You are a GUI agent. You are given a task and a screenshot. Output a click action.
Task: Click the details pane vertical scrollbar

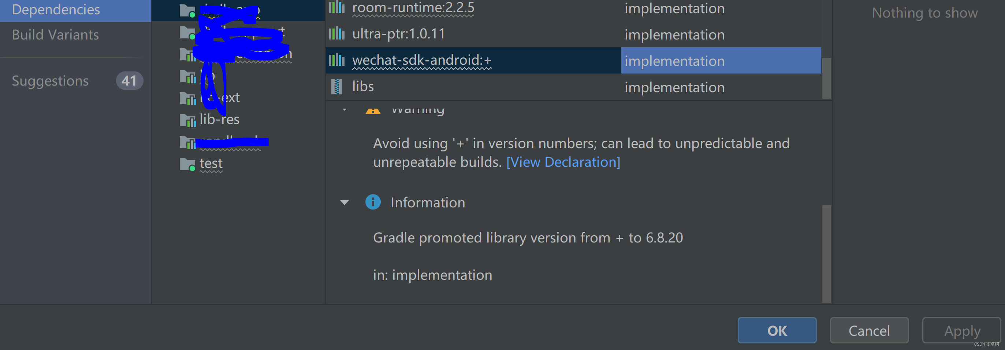pos(826,254)
